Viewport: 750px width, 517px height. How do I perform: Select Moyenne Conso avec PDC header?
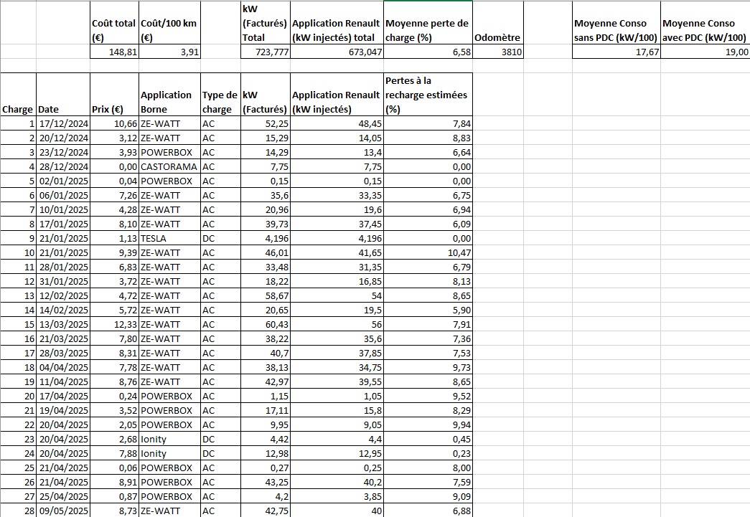[705, 23]
